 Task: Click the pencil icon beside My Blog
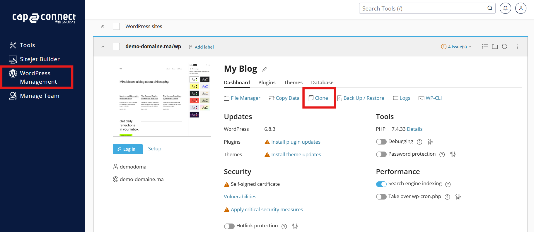pyautogui.click(x=265, y=69)
